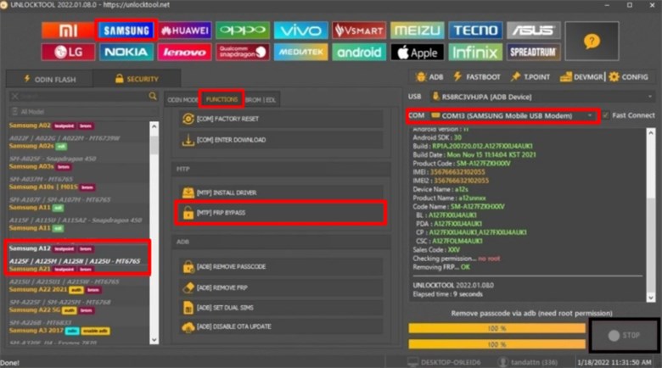Run COM Enter Download
The width and height of the screenshot is (662, 368).
tap(282, 140)
